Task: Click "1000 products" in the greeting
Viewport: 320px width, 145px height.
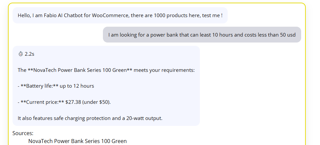Action: (x=170, y=15)
